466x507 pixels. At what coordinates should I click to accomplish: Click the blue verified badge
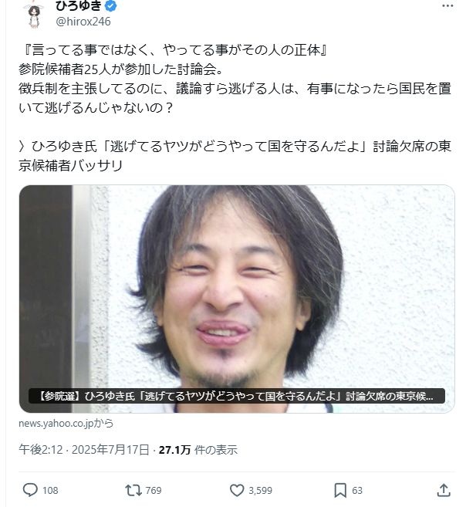point(111,6)
